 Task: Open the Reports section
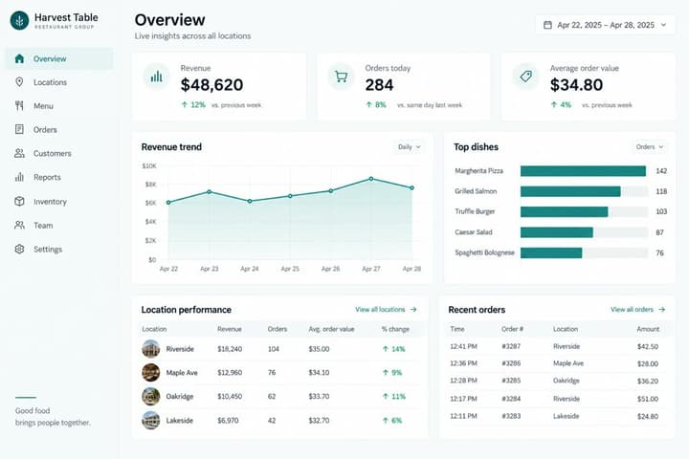59,177
